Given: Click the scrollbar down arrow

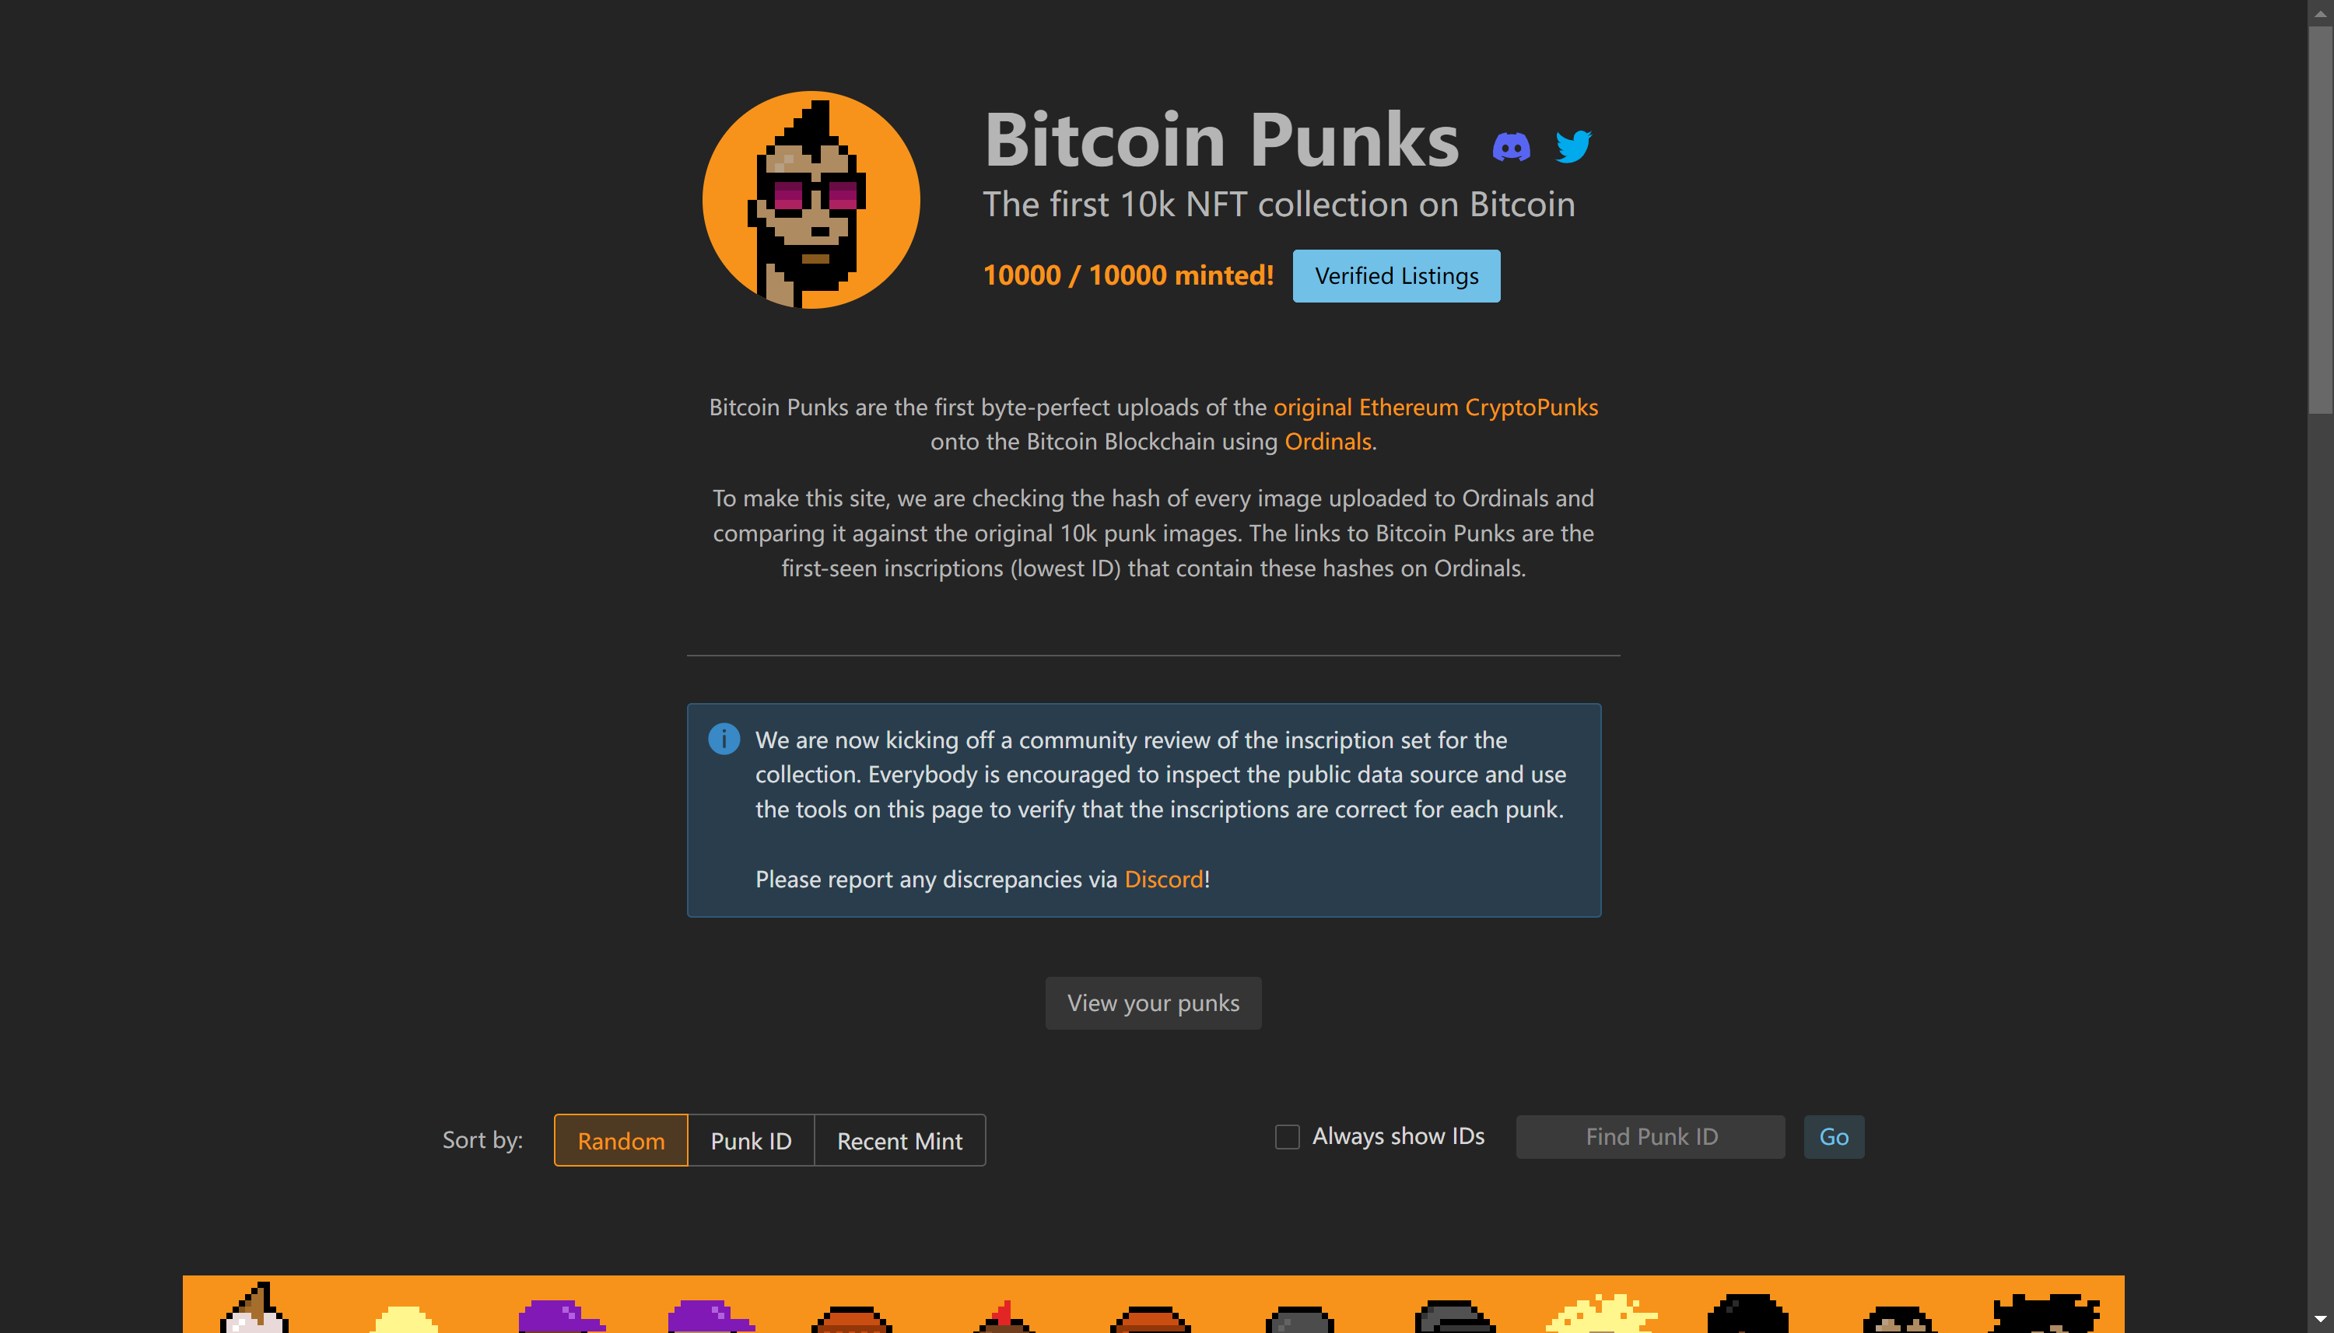Looking at the screenshot, I should (x=2320, y=1319).
